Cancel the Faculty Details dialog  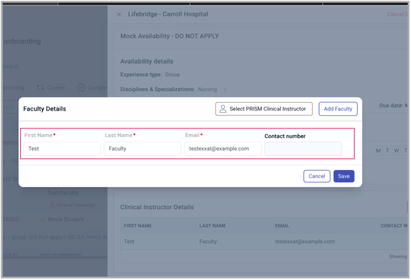tap(317, 176)
